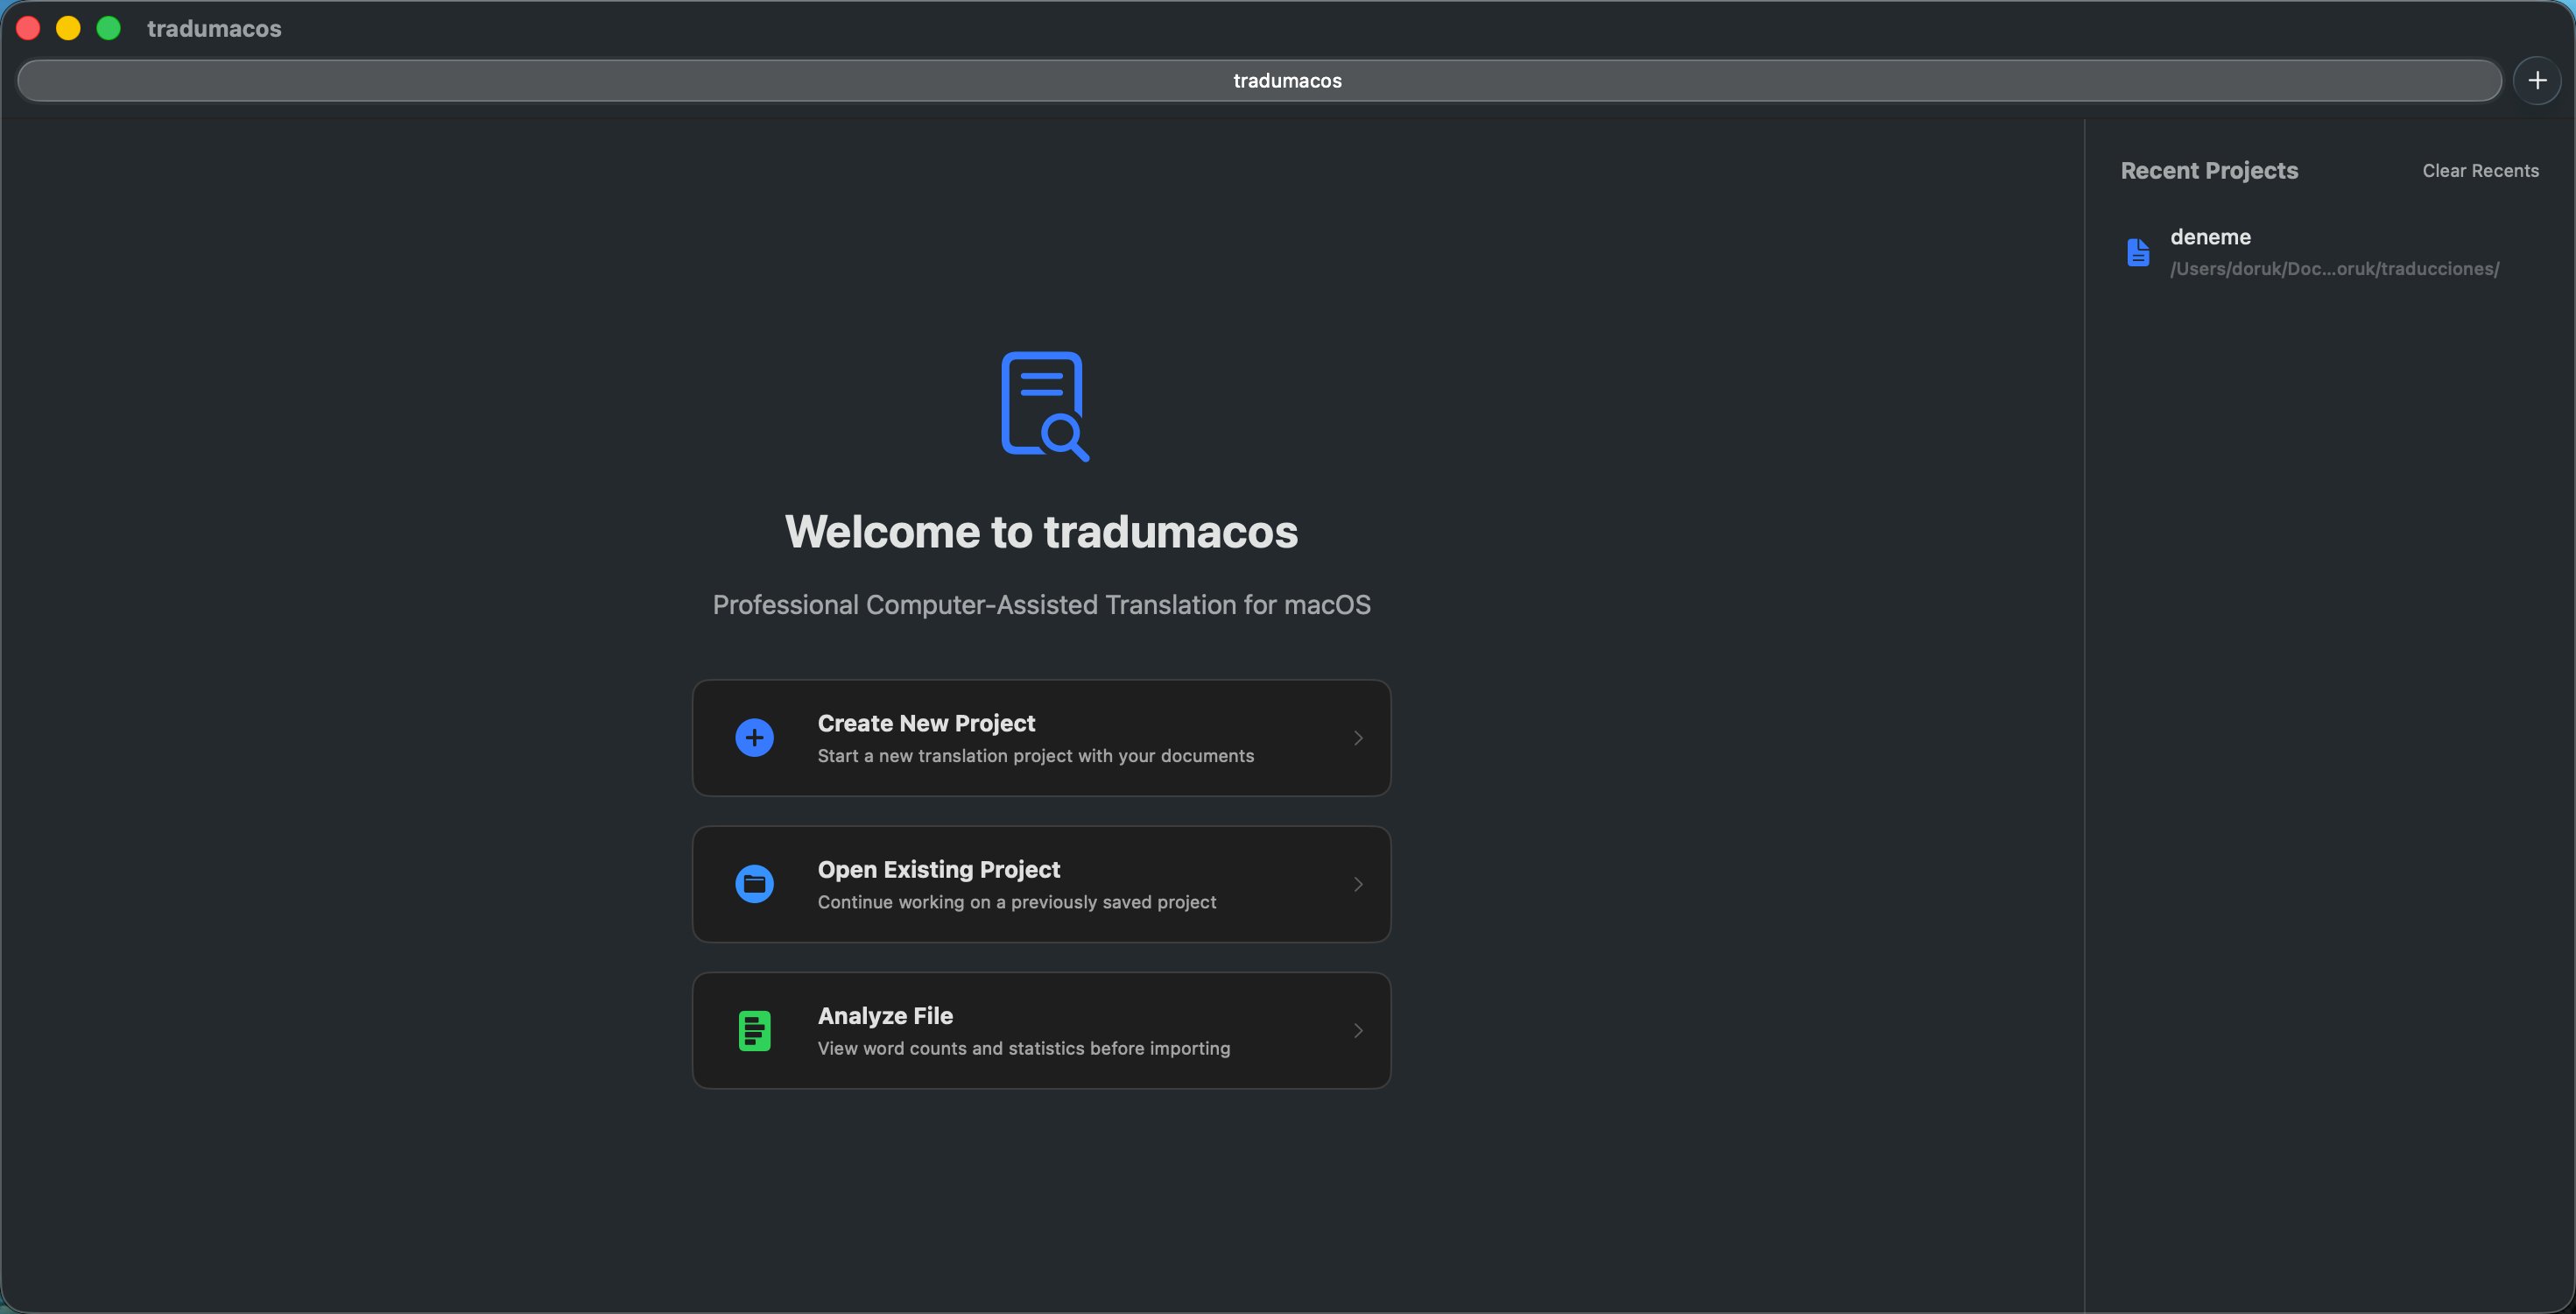Click View word counts and statistics description

[1024, 1048]
